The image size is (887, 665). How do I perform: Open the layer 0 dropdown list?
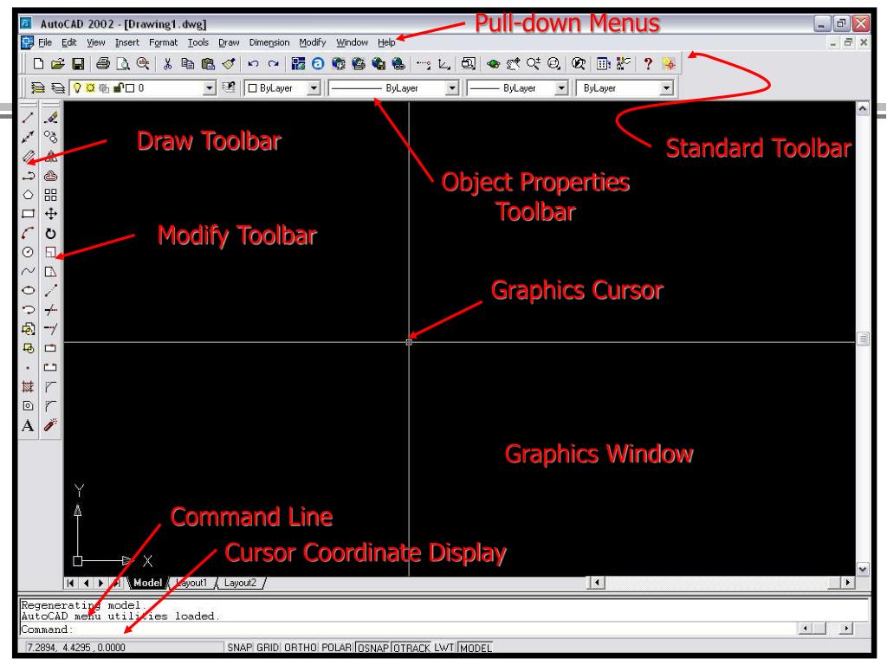(x=210, y=88)
